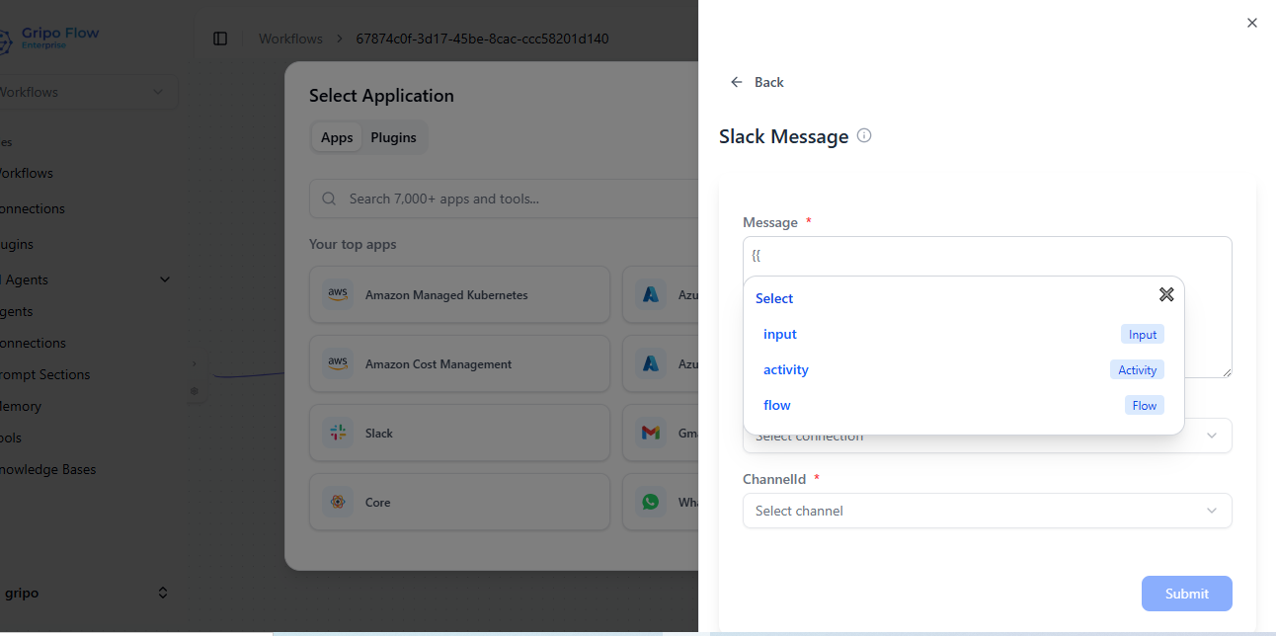Click the Slack app icon
Image resolution: width=1276 pixels, height=636 pixels.
click(x=338, y=433)
